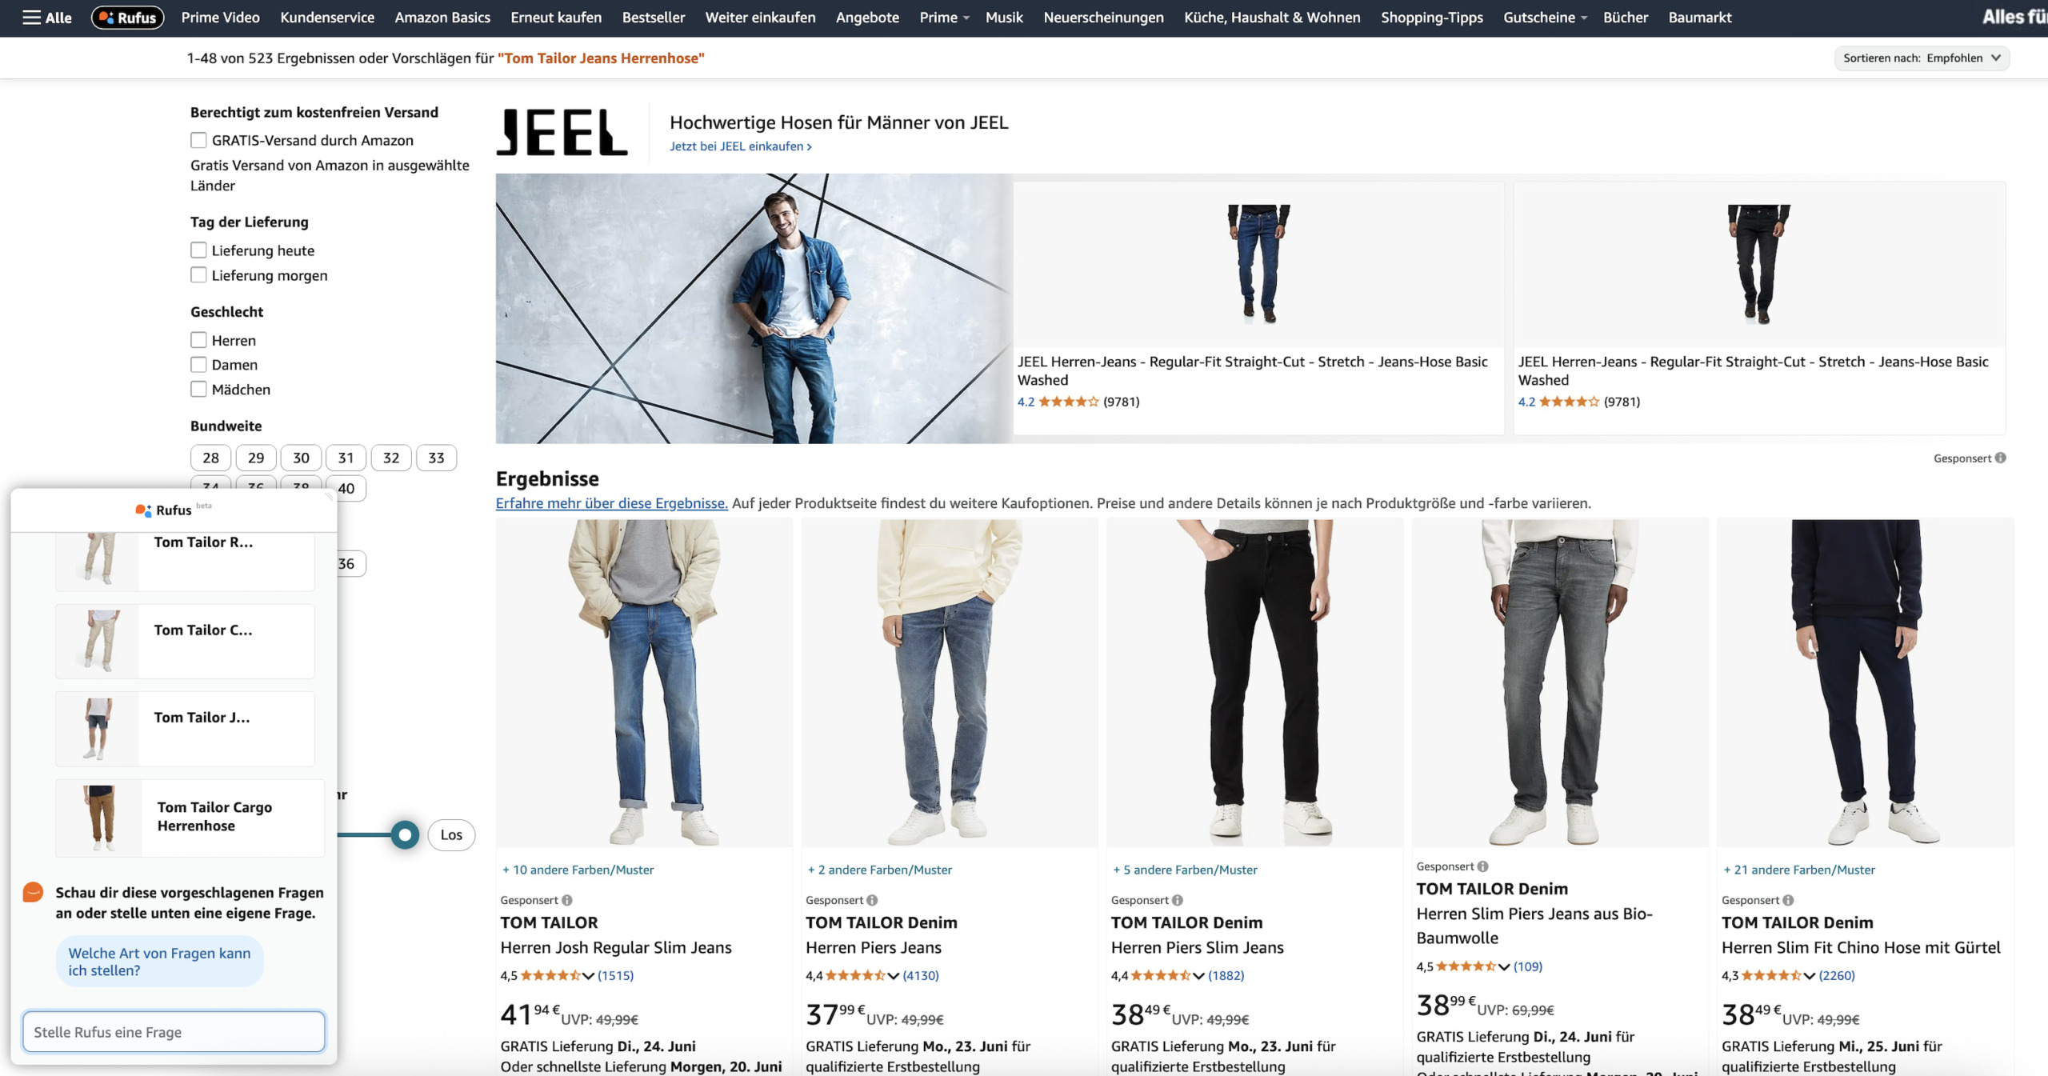This screenshot has width=2048, height=1076.
Task: Expand the Prime menu in the navbar
Action: tap(944, 18)
